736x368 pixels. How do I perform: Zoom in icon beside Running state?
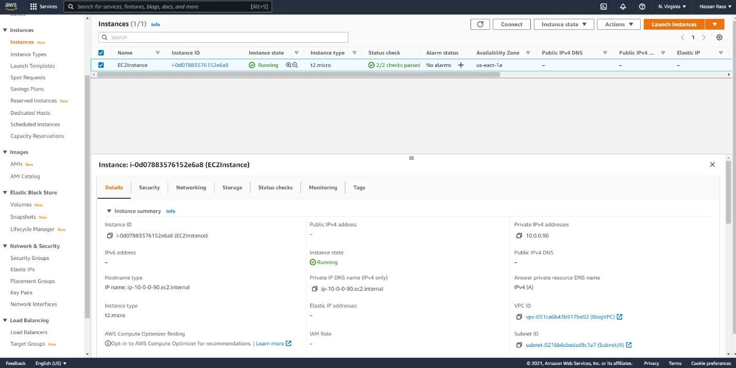click(x=289, y=65)
